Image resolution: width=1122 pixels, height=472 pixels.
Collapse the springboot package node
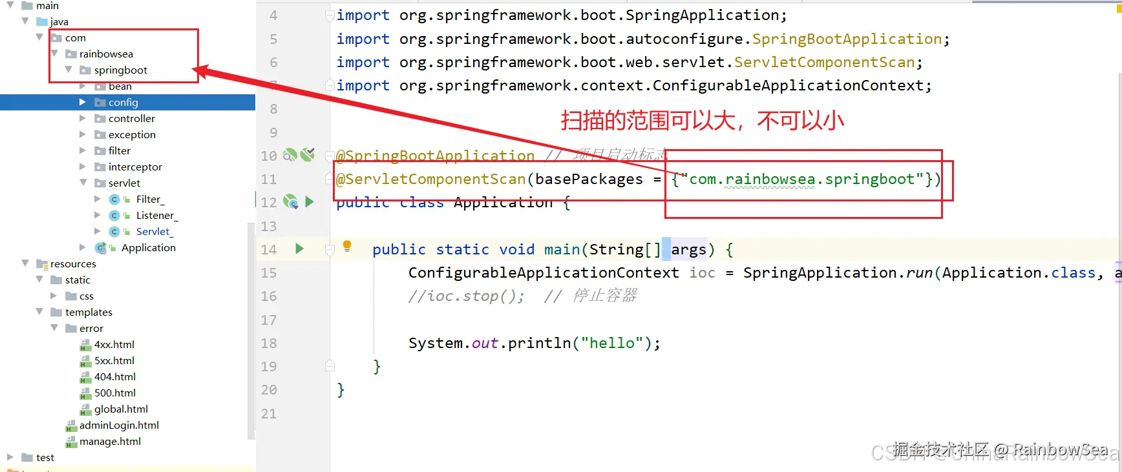69,70
